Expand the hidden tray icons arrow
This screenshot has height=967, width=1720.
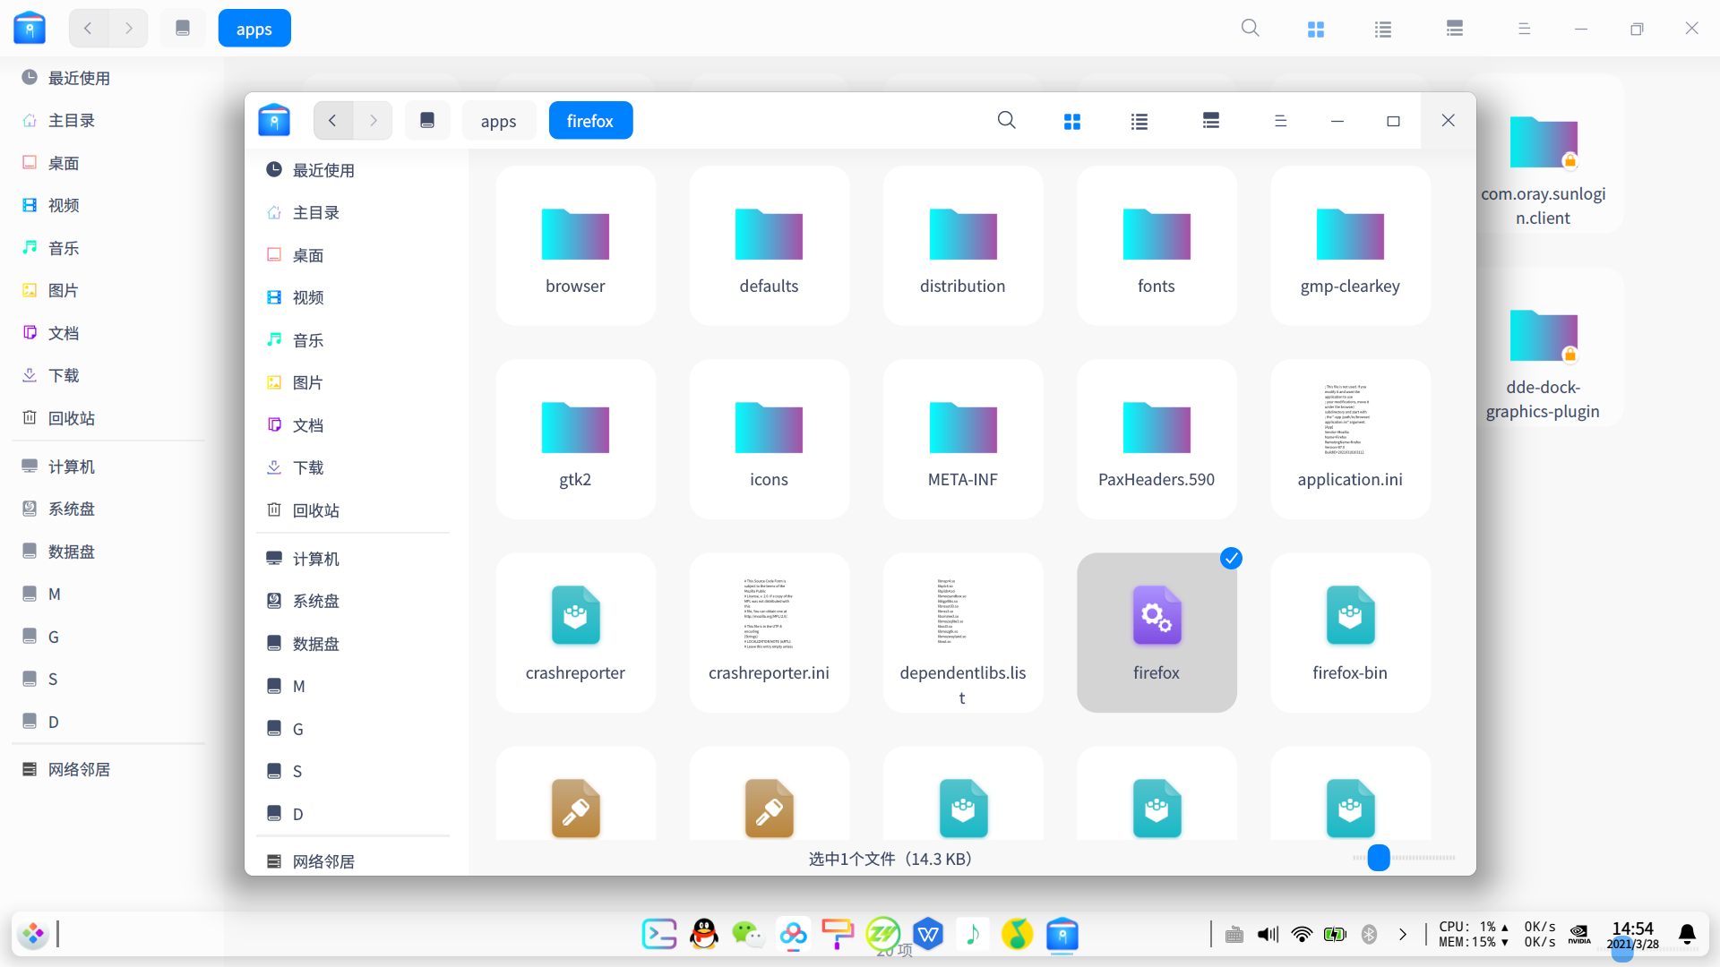(x=1403, y=934)
